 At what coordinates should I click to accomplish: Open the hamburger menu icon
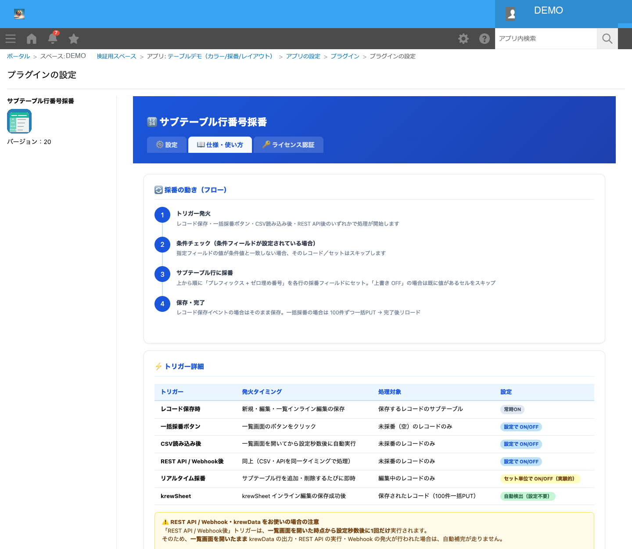pyautogui.click(x=11, y=39)
